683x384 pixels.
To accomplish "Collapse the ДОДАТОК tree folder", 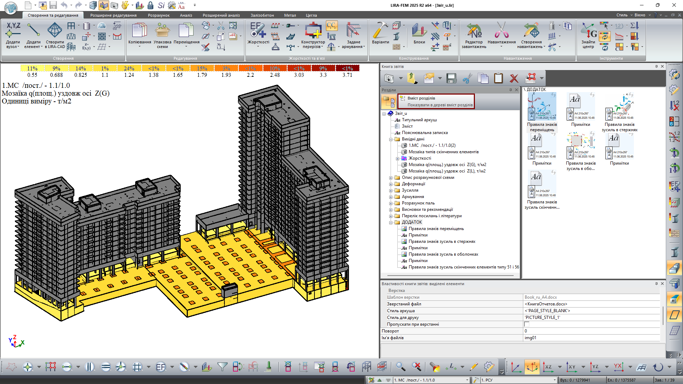I will [x=391, y=223].
